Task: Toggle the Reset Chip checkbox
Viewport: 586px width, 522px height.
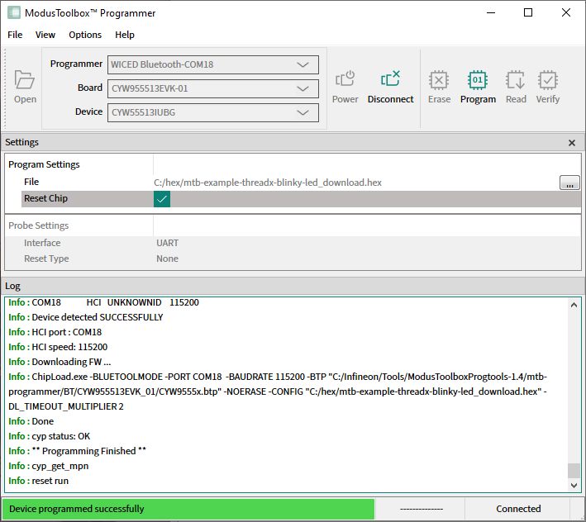Action: click(x=162, y=199)
